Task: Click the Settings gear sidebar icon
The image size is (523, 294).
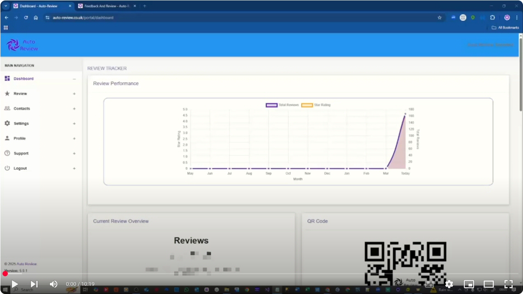Action: pyautogui.click(x=7, y=123)
